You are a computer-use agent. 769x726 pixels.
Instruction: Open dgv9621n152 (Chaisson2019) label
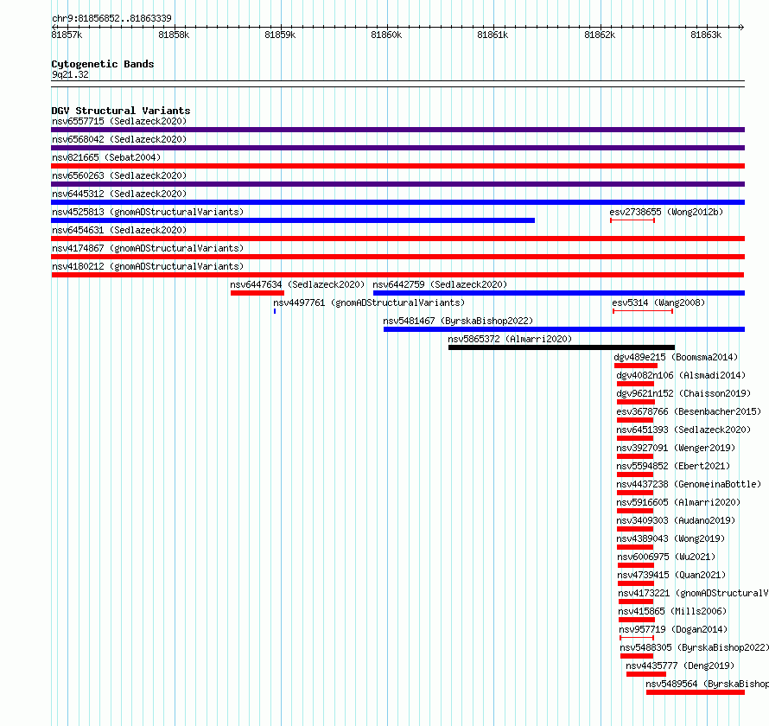[683, 393]
